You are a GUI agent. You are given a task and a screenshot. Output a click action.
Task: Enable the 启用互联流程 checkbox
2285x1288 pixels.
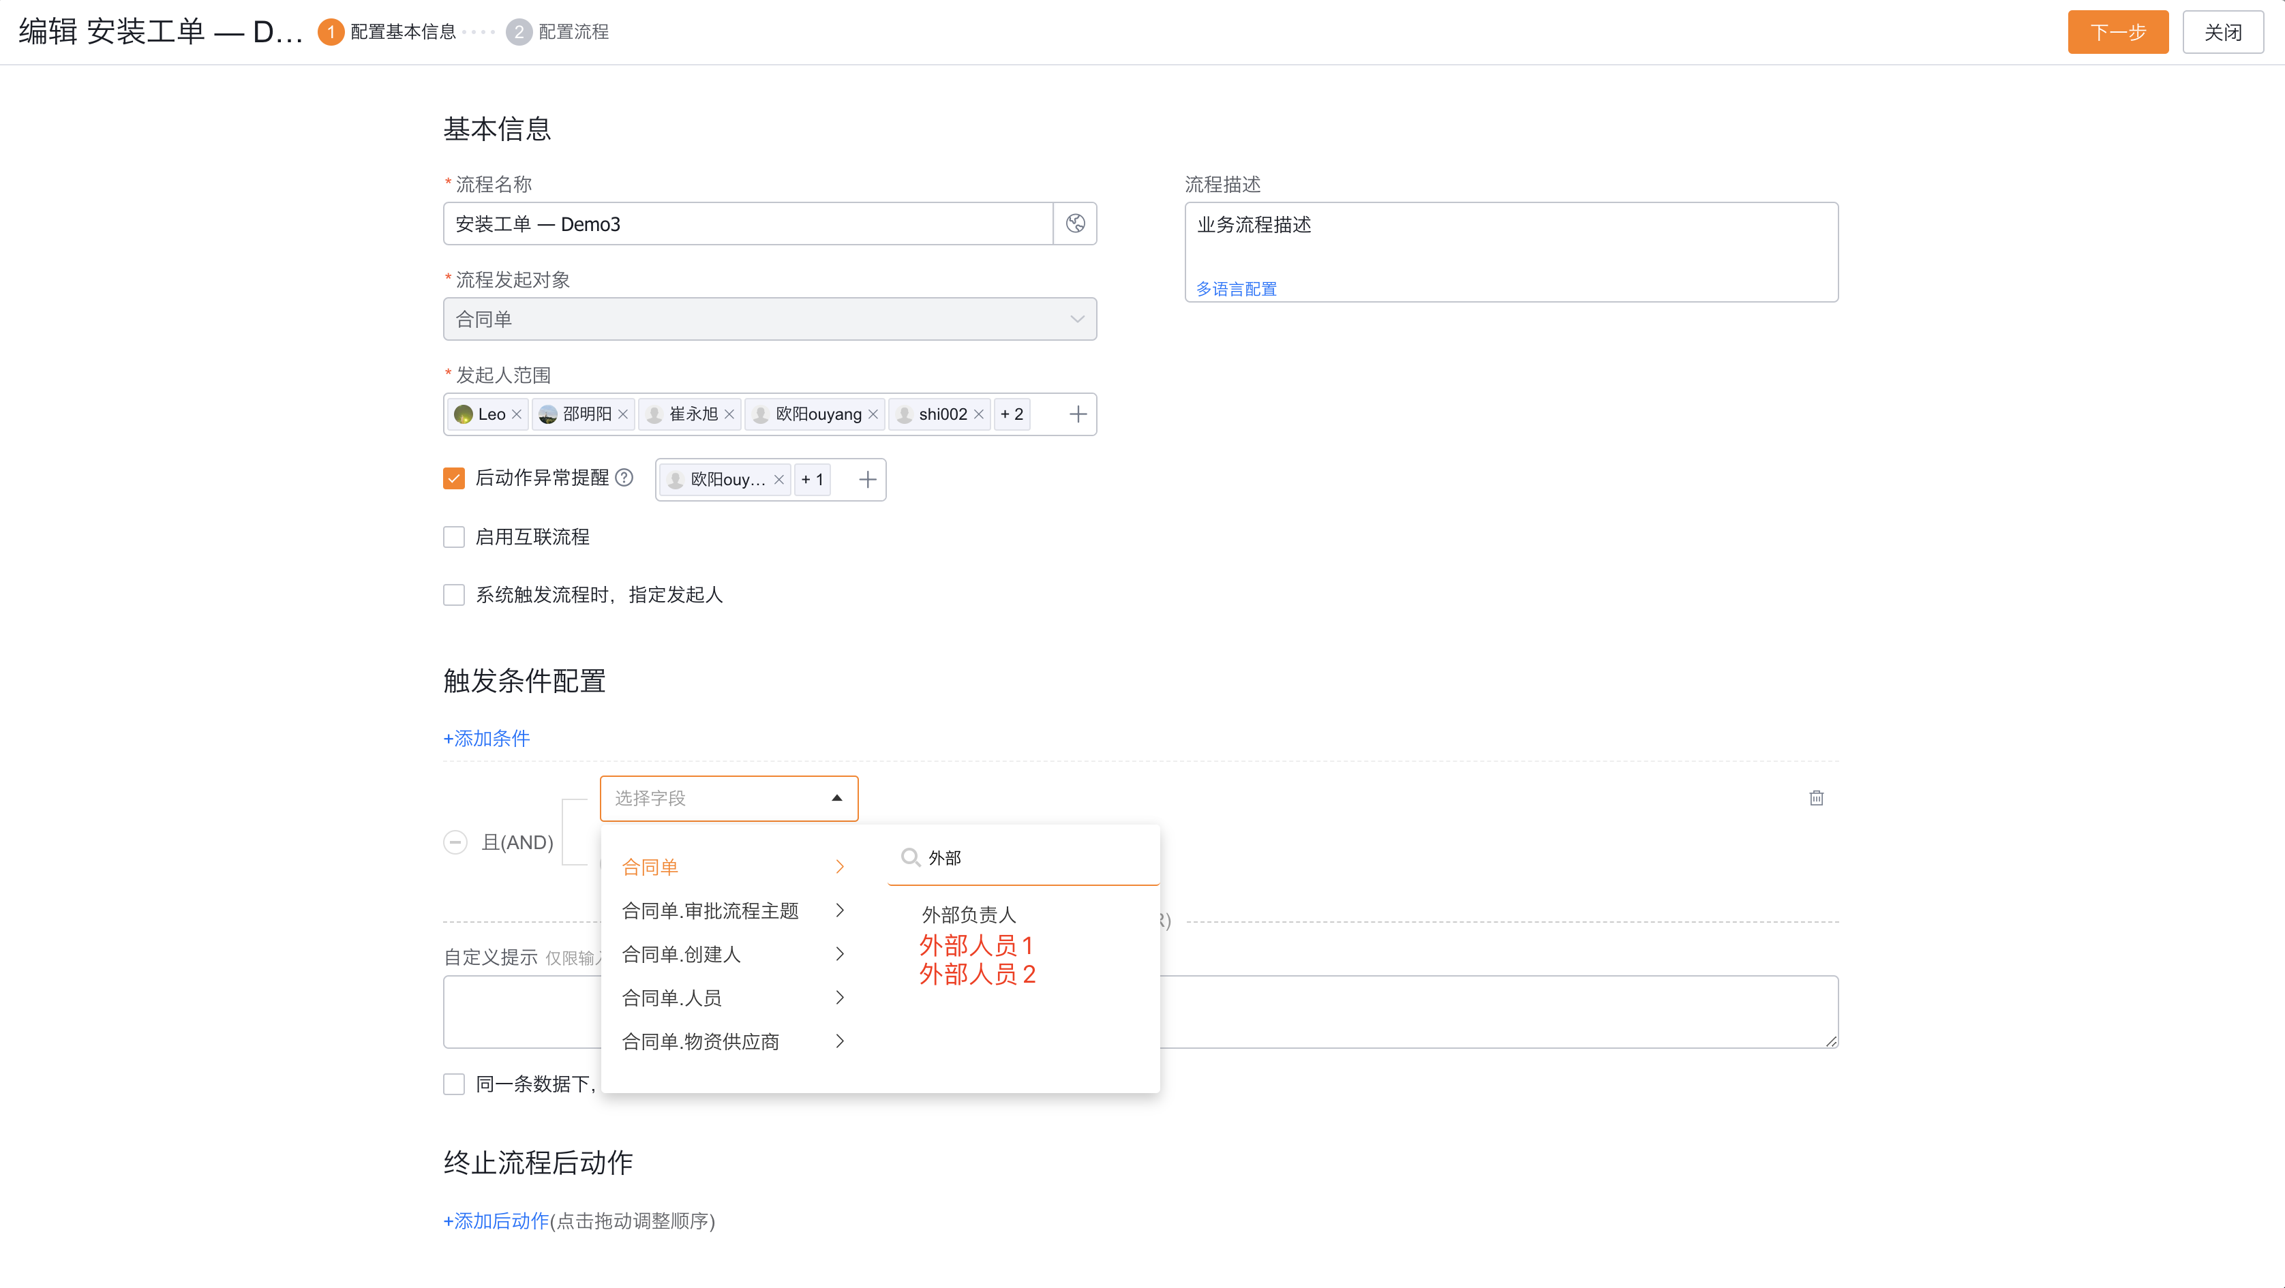(x=453, y=536)
